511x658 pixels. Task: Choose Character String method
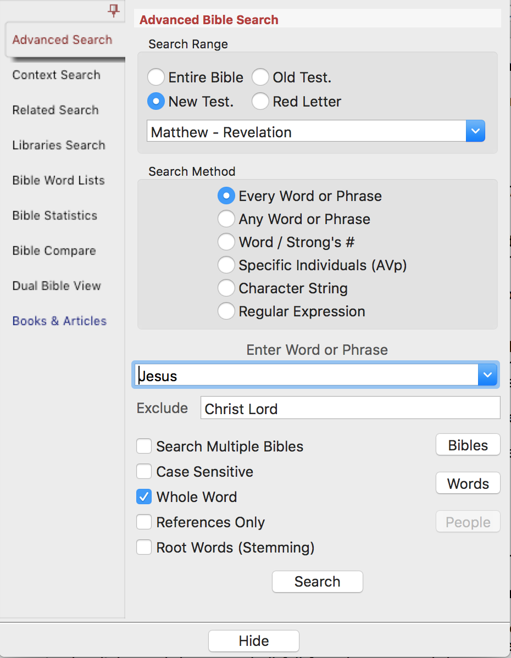point(226,288)
